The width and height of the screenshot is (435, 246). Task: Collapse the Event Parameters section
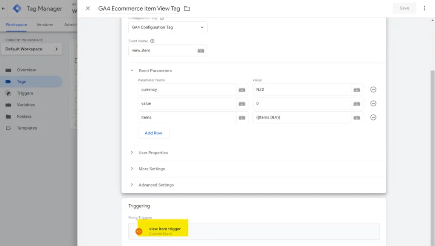(132, 71)
